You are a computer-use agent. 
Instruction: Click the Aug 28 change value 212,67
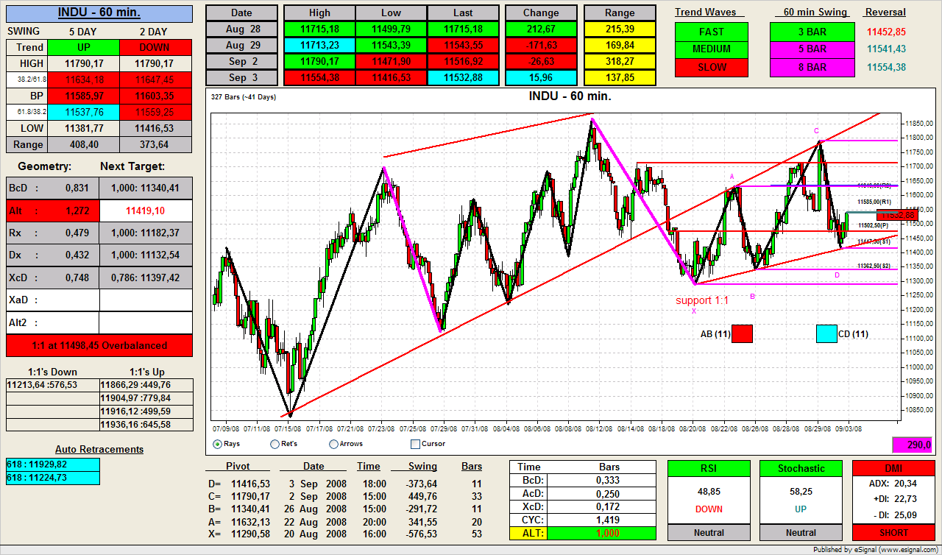pyautogui.click(x=541, y=29)
